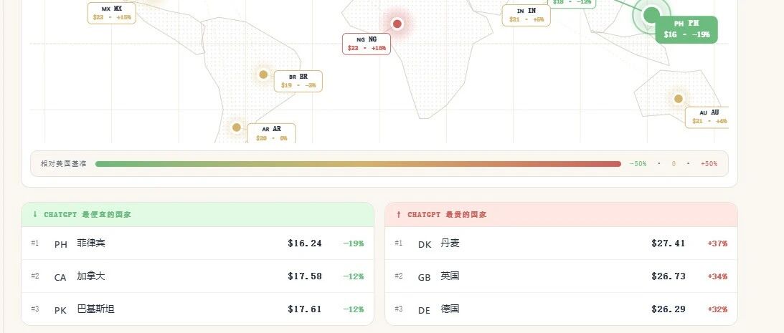Open the MX $23 +15% map label

[x=111, y=13]
